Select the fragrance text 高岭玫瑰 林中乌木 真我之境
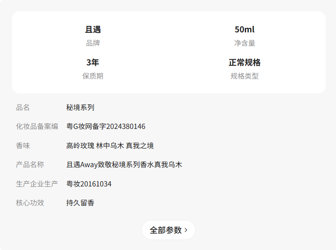The height and width of the screenshot is (250, 336). click(x=110, y=145)
